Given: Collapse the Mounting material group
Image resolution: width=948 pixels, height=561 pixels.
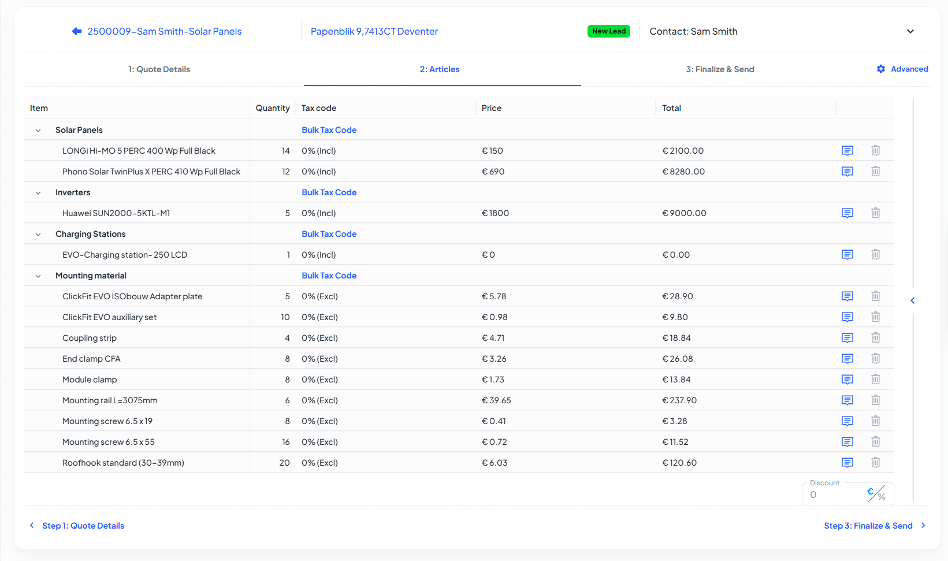Looking at the screenshot, I should (38, 276).
